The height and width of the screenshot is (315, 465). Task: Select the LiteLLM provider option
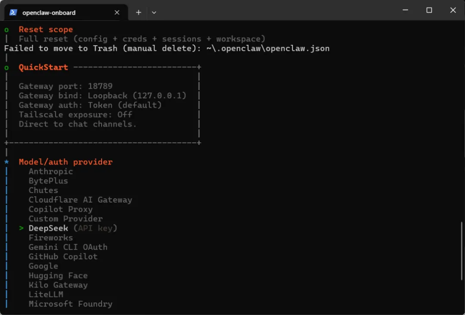46,294
